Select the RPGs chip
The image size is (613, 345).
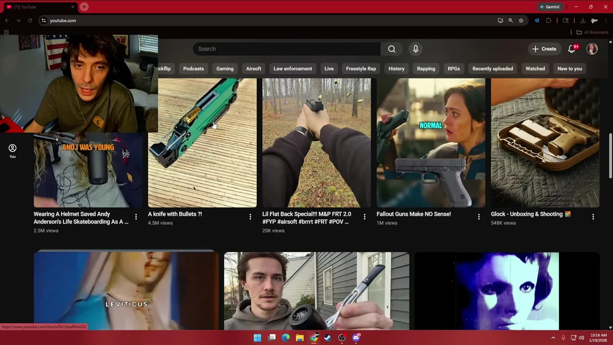454,69
